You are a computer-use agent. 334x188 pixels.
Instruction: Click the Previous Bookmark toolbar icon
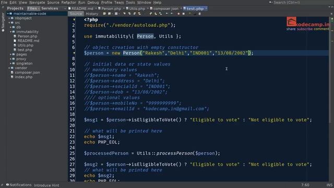click(151, 14)
